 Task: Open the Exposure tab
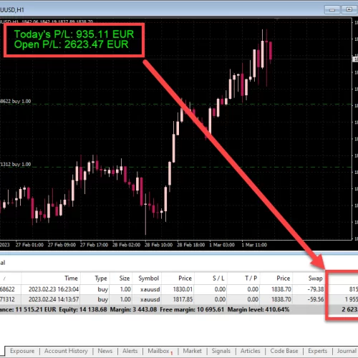point(22,351)
